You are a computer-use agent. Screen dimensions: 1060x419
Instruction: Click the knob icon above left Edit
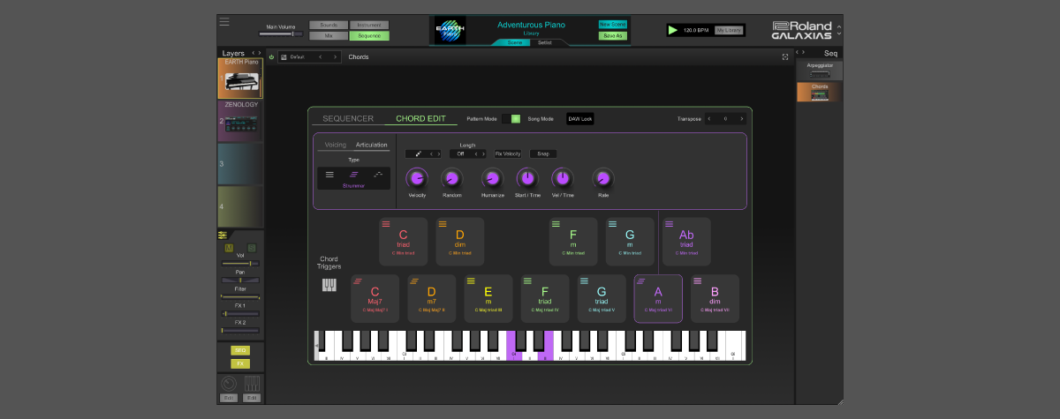click(x=228, y=384)
